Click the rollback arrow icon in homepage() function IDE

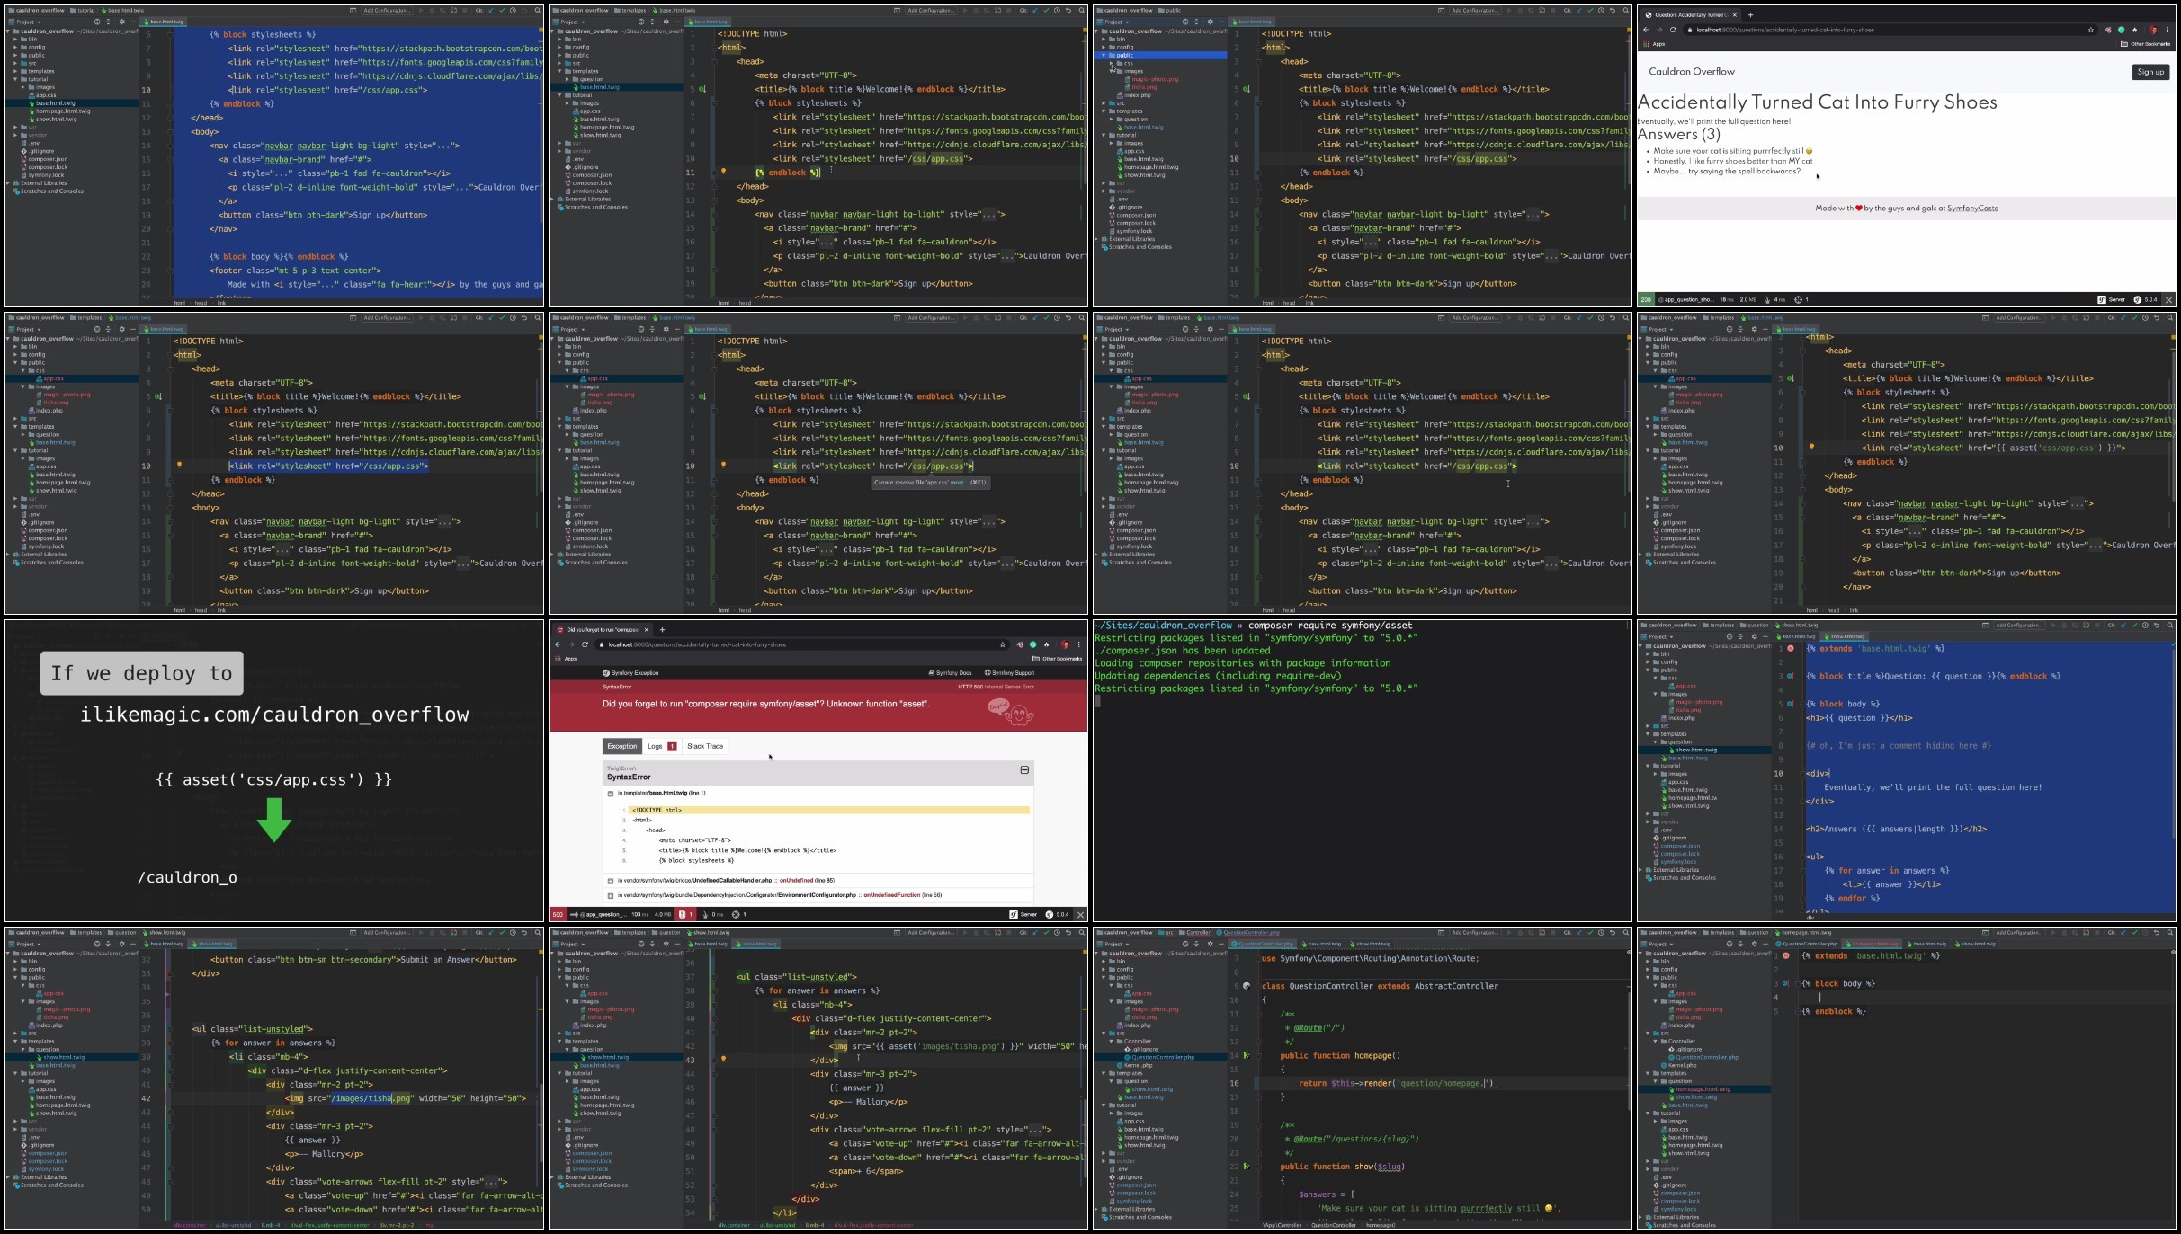click(x=1613, y=932)
